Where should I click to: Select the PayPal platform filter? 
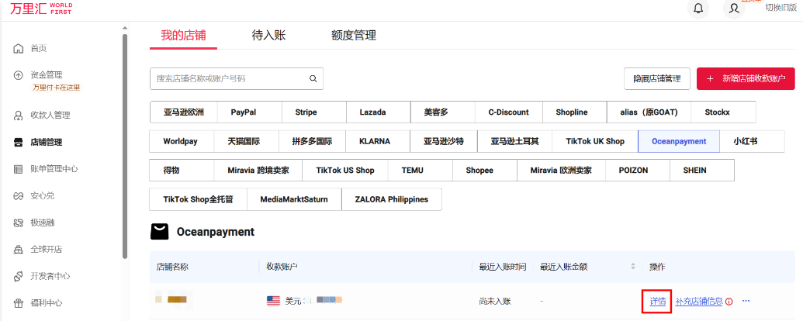243,112
